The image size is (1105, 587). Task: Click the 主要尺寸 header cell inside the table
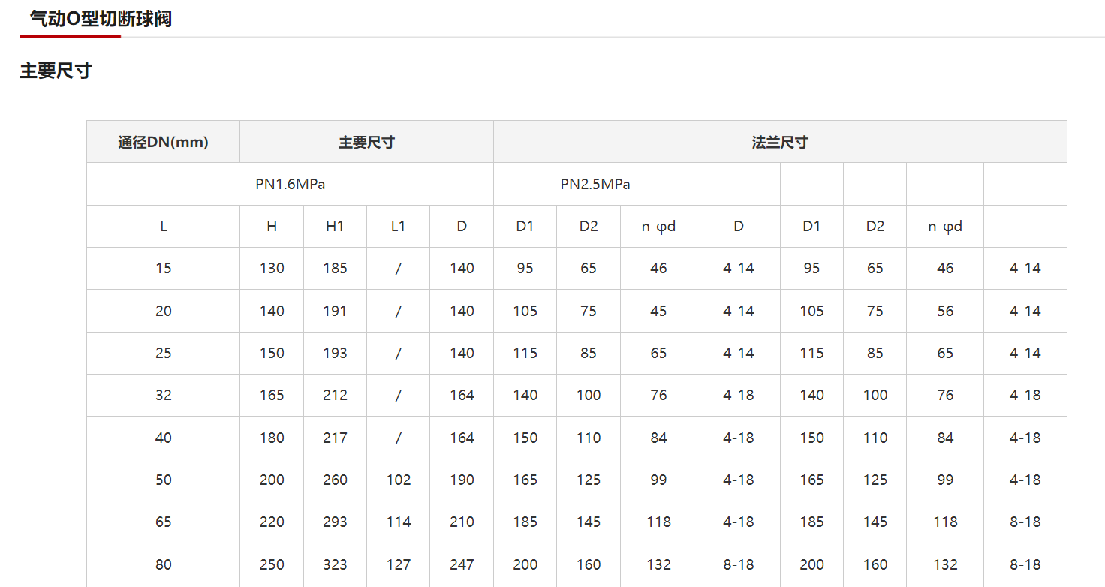tap(366, 142)
